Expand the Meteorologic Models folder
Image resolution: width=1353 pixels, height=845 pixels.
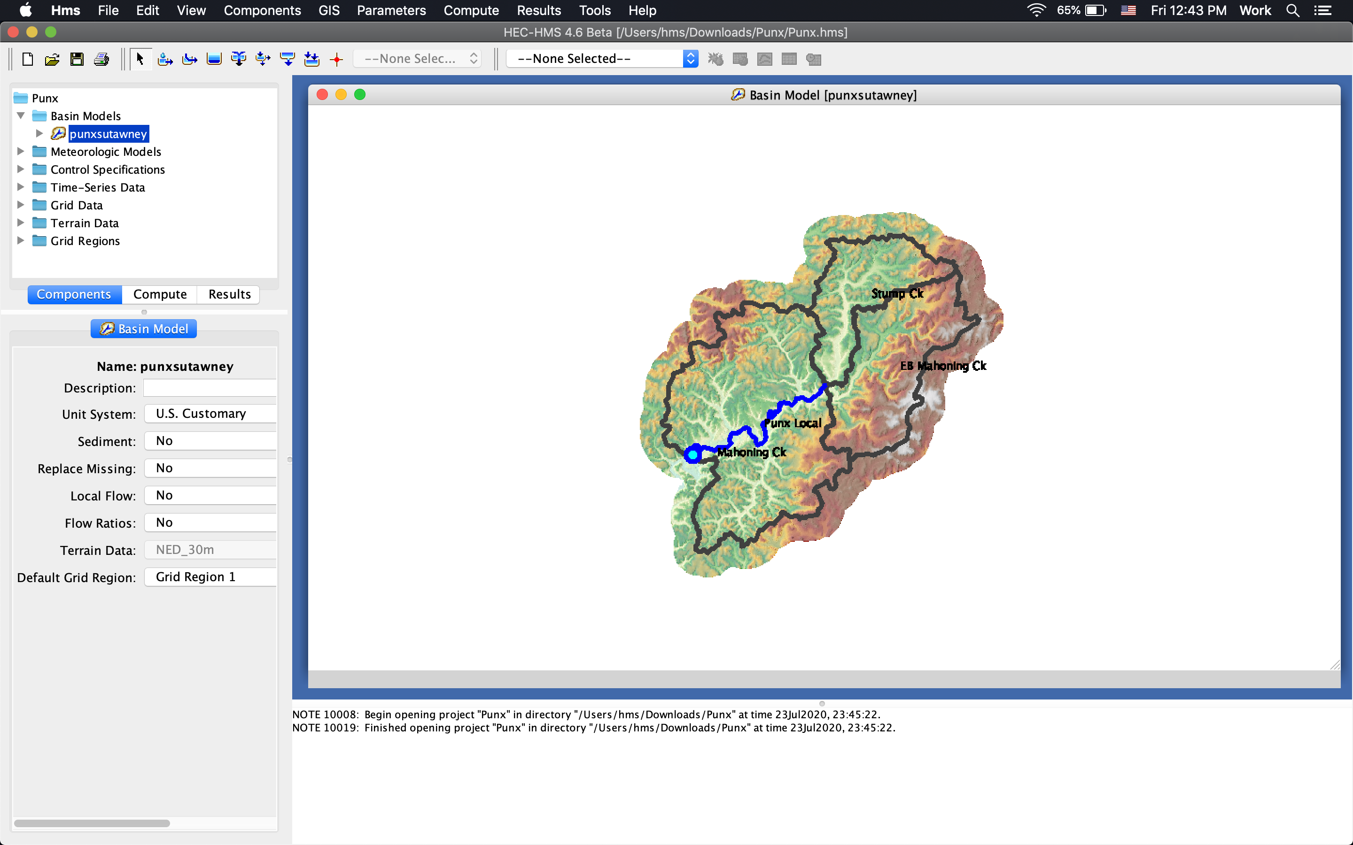[x=21, y=152]
